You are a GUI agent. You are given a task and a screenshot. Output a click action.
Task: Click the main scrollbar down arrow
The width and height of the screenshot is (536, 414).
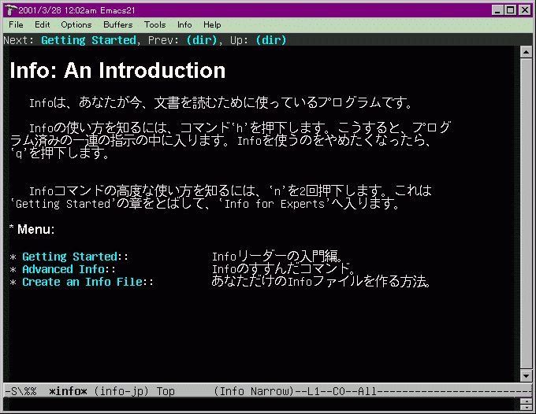[526, 375]
